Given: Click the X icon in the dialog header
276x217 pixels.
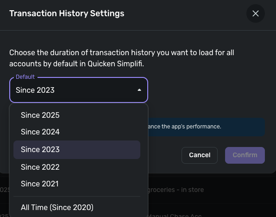Looking at the screenshot, I should pos(256,13).
